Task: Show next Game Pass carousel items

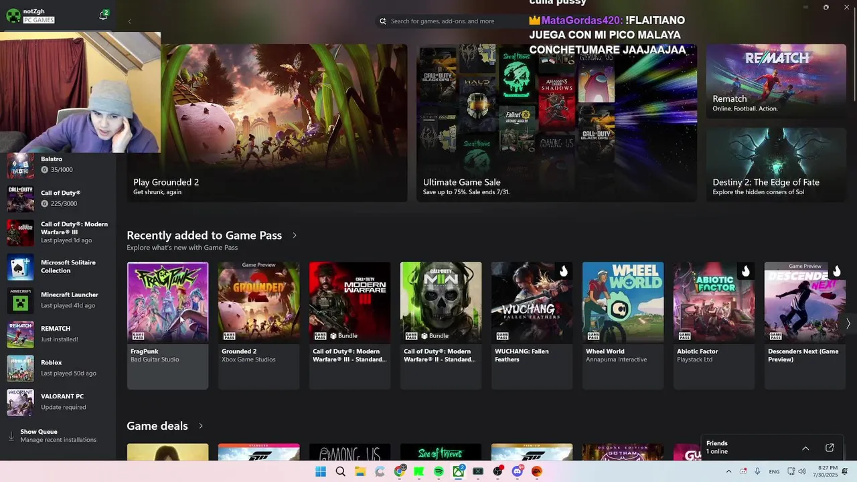Action: click(x=848, y=323)
